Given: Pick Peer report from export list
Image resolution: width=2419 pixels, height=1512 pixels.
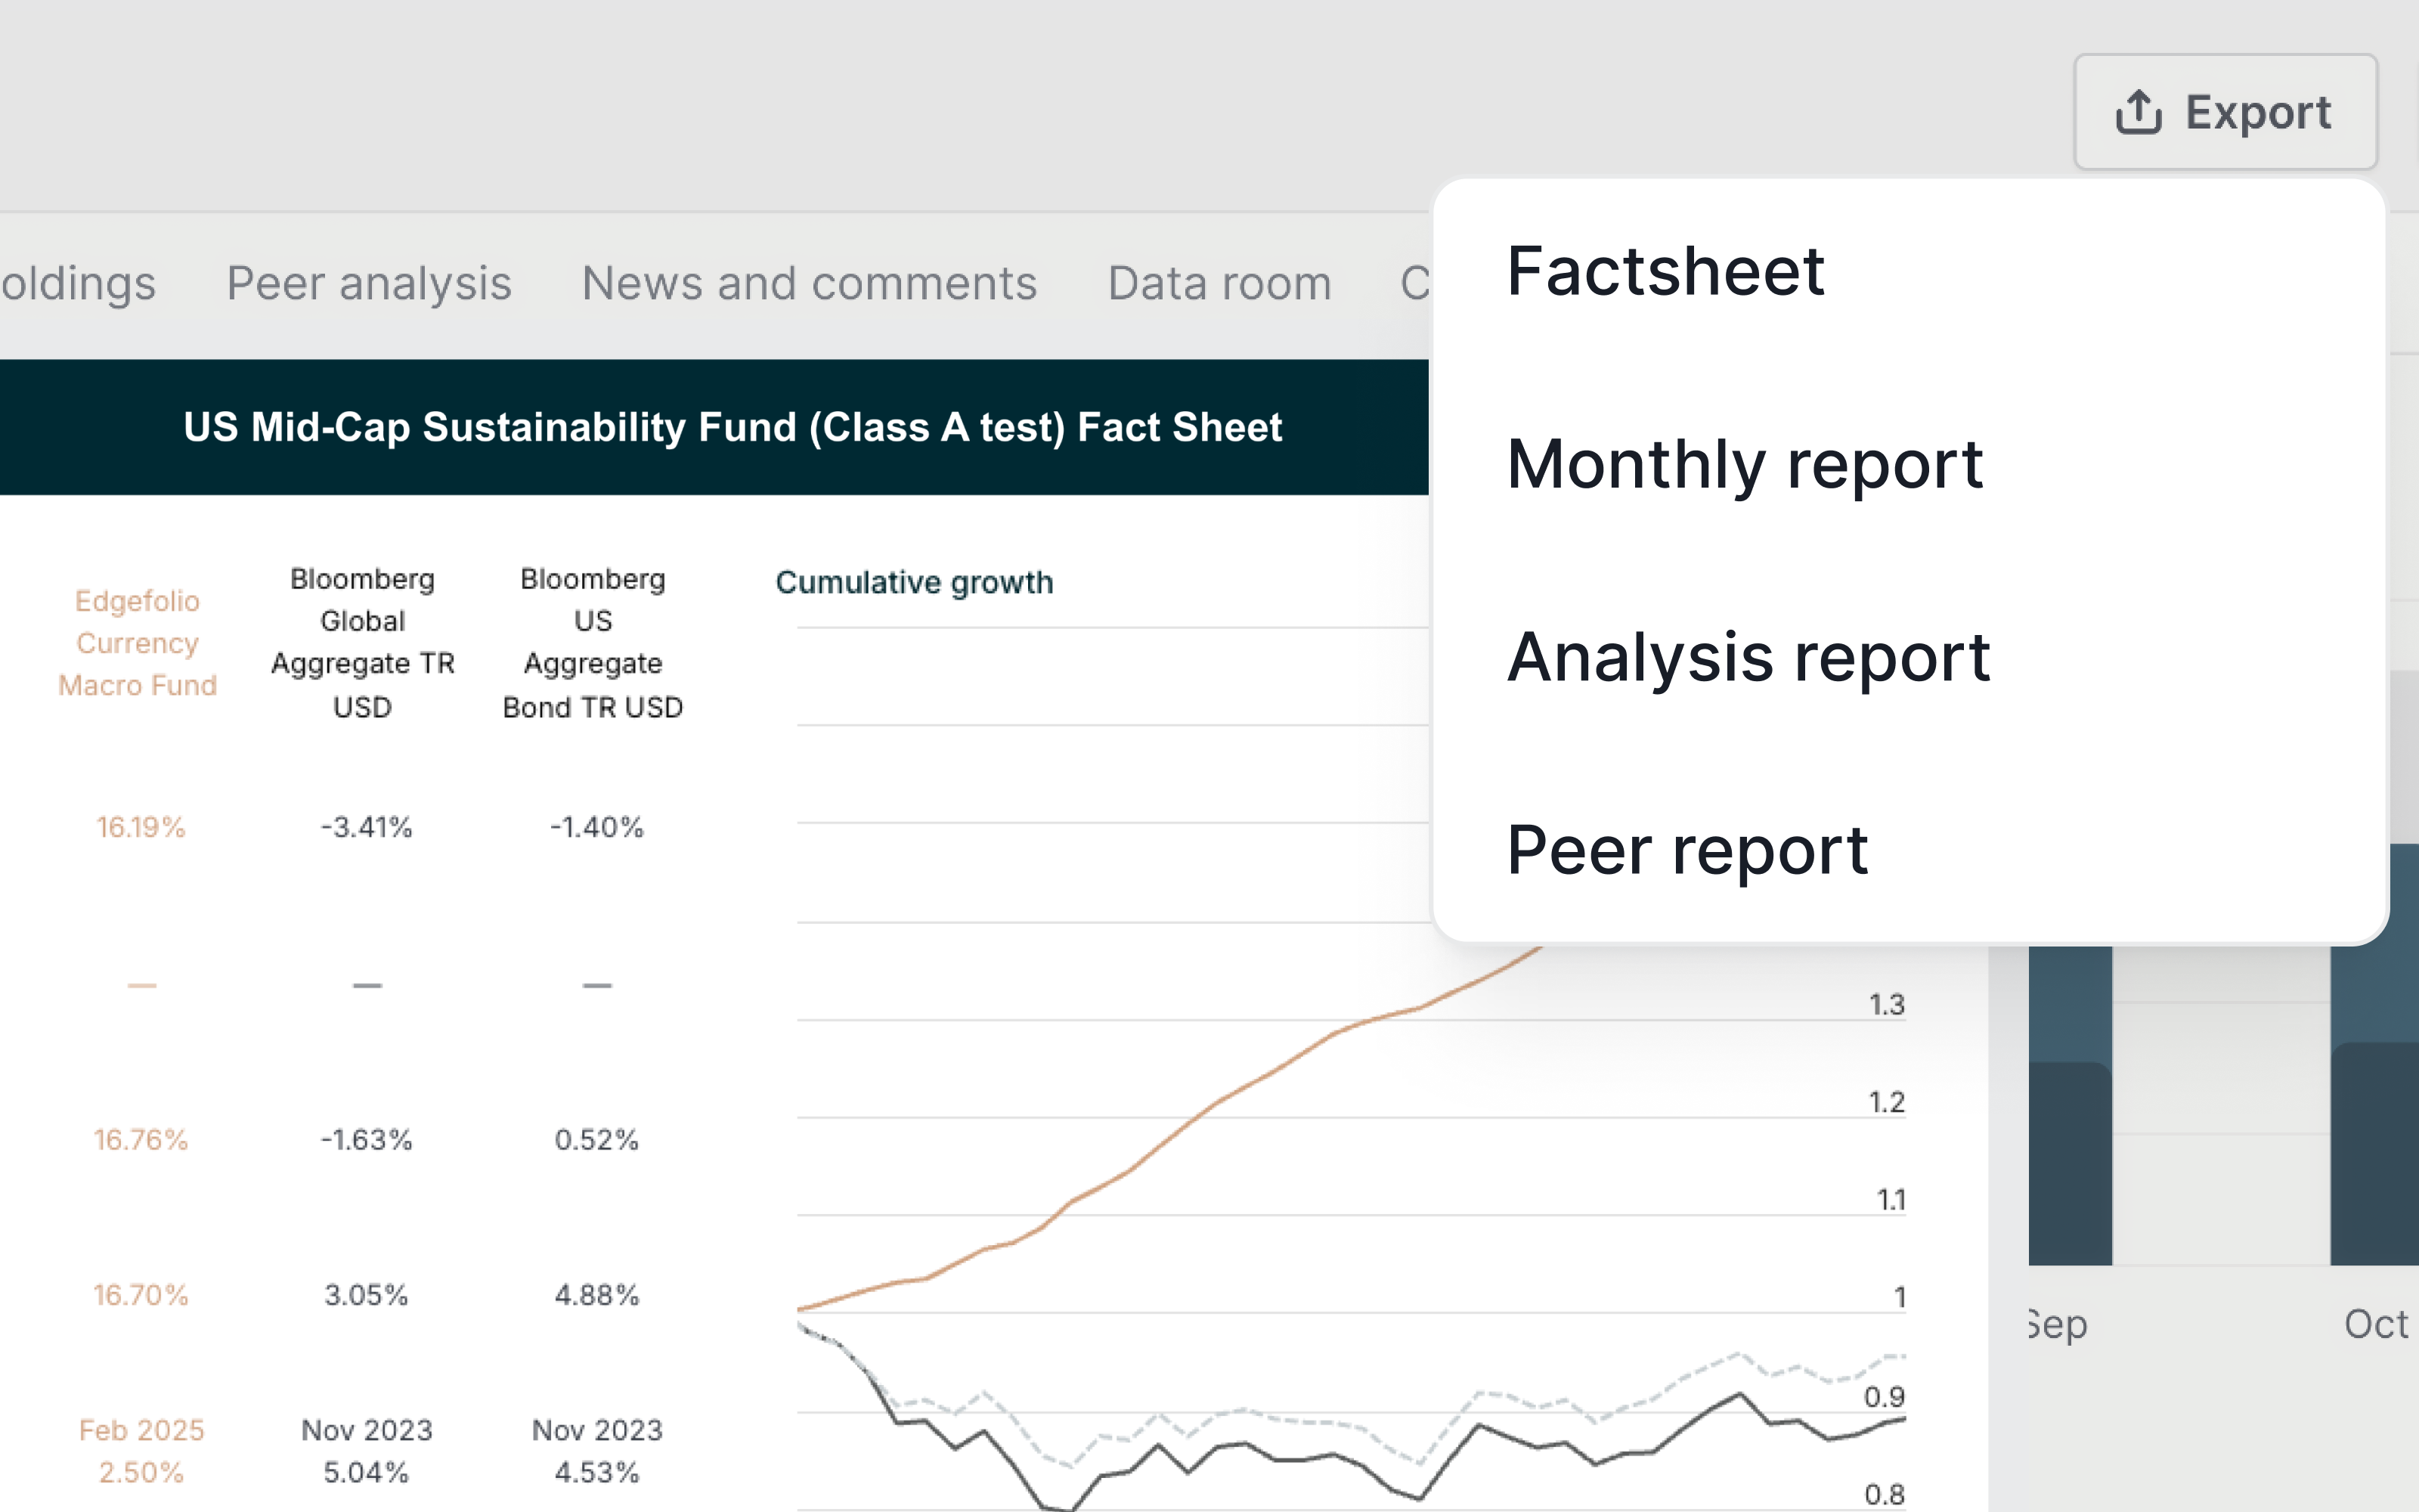Looking at the screenshot, I should tap(1687, 850).
